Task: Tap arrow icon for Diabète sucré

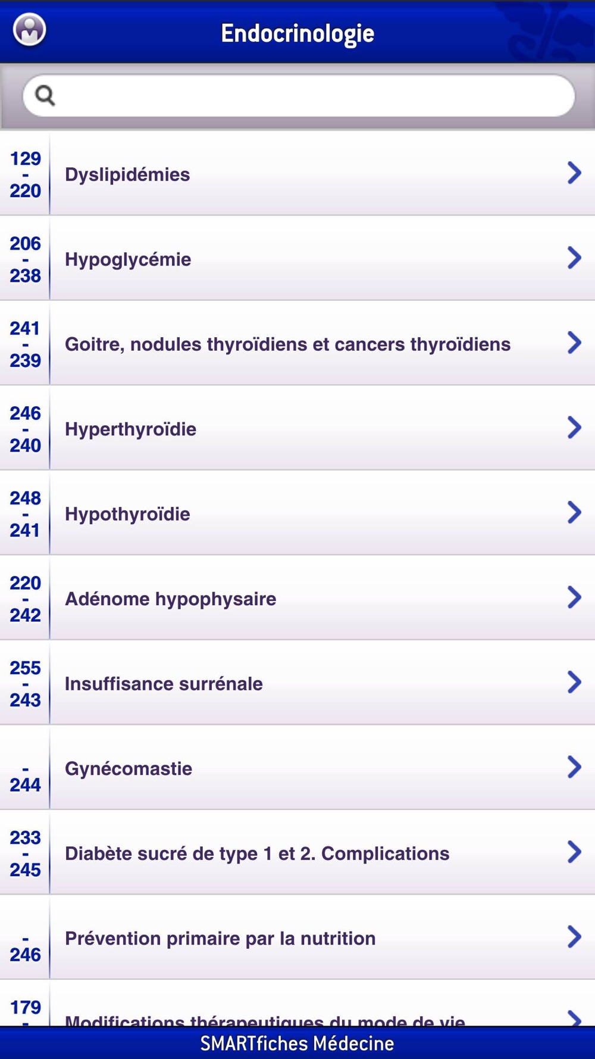Action: 574,852
